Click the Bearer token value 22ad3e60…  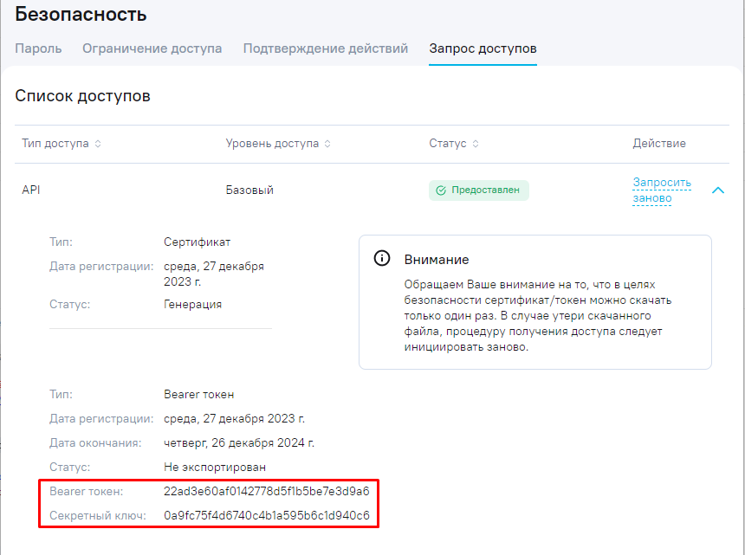click(x=266, y=491)
